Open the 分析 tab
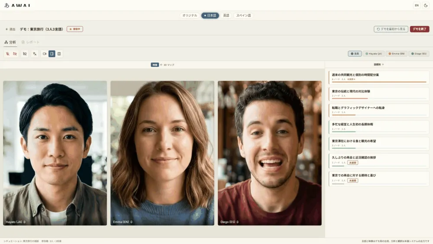 pyautogui.click(x=10, y=42)
